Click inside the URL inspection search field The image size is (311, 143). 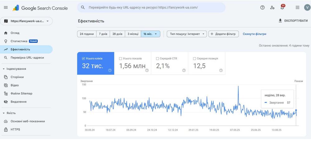pyautogui.click(x=151, y=7)
